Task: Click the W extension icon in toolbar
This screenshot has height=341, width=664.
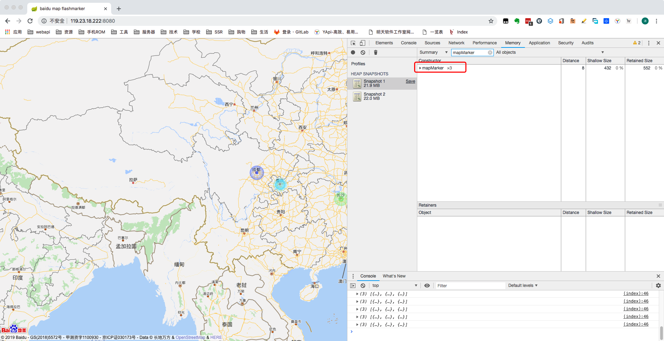Action: pyautogui.click(x=629, y=21)
